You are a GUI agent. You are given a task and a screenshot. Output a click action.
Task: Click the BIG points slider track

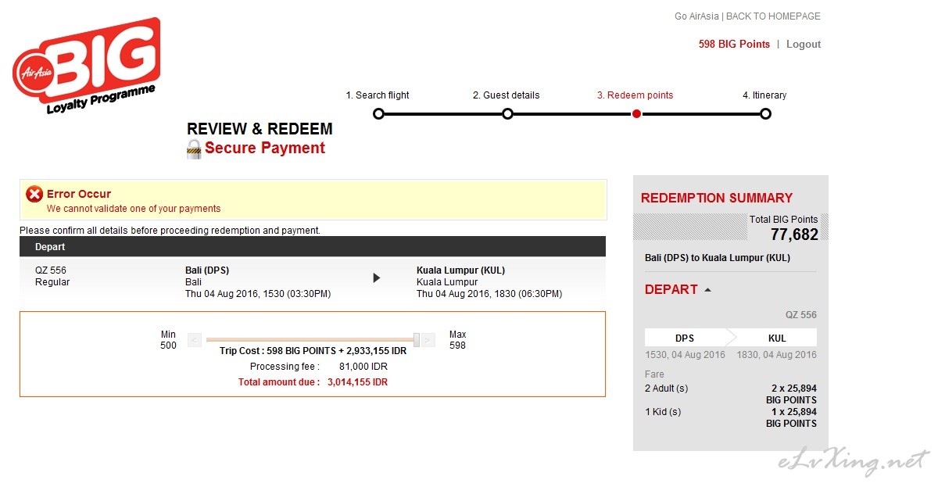tap(311, 340)
